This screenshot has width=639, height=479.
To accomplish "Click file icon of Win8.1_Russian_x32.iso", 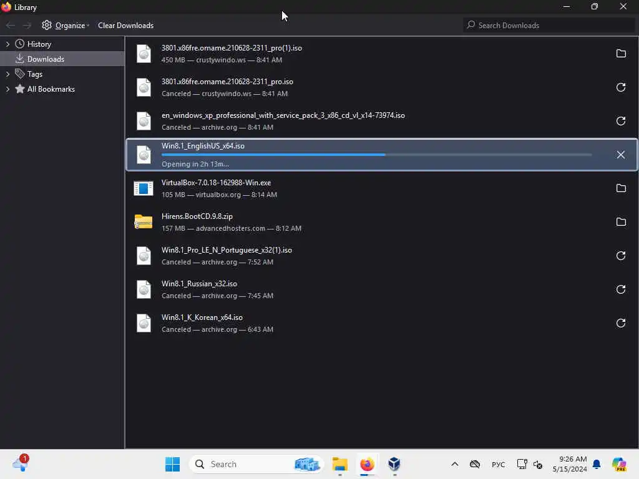I will coord(144,289).
